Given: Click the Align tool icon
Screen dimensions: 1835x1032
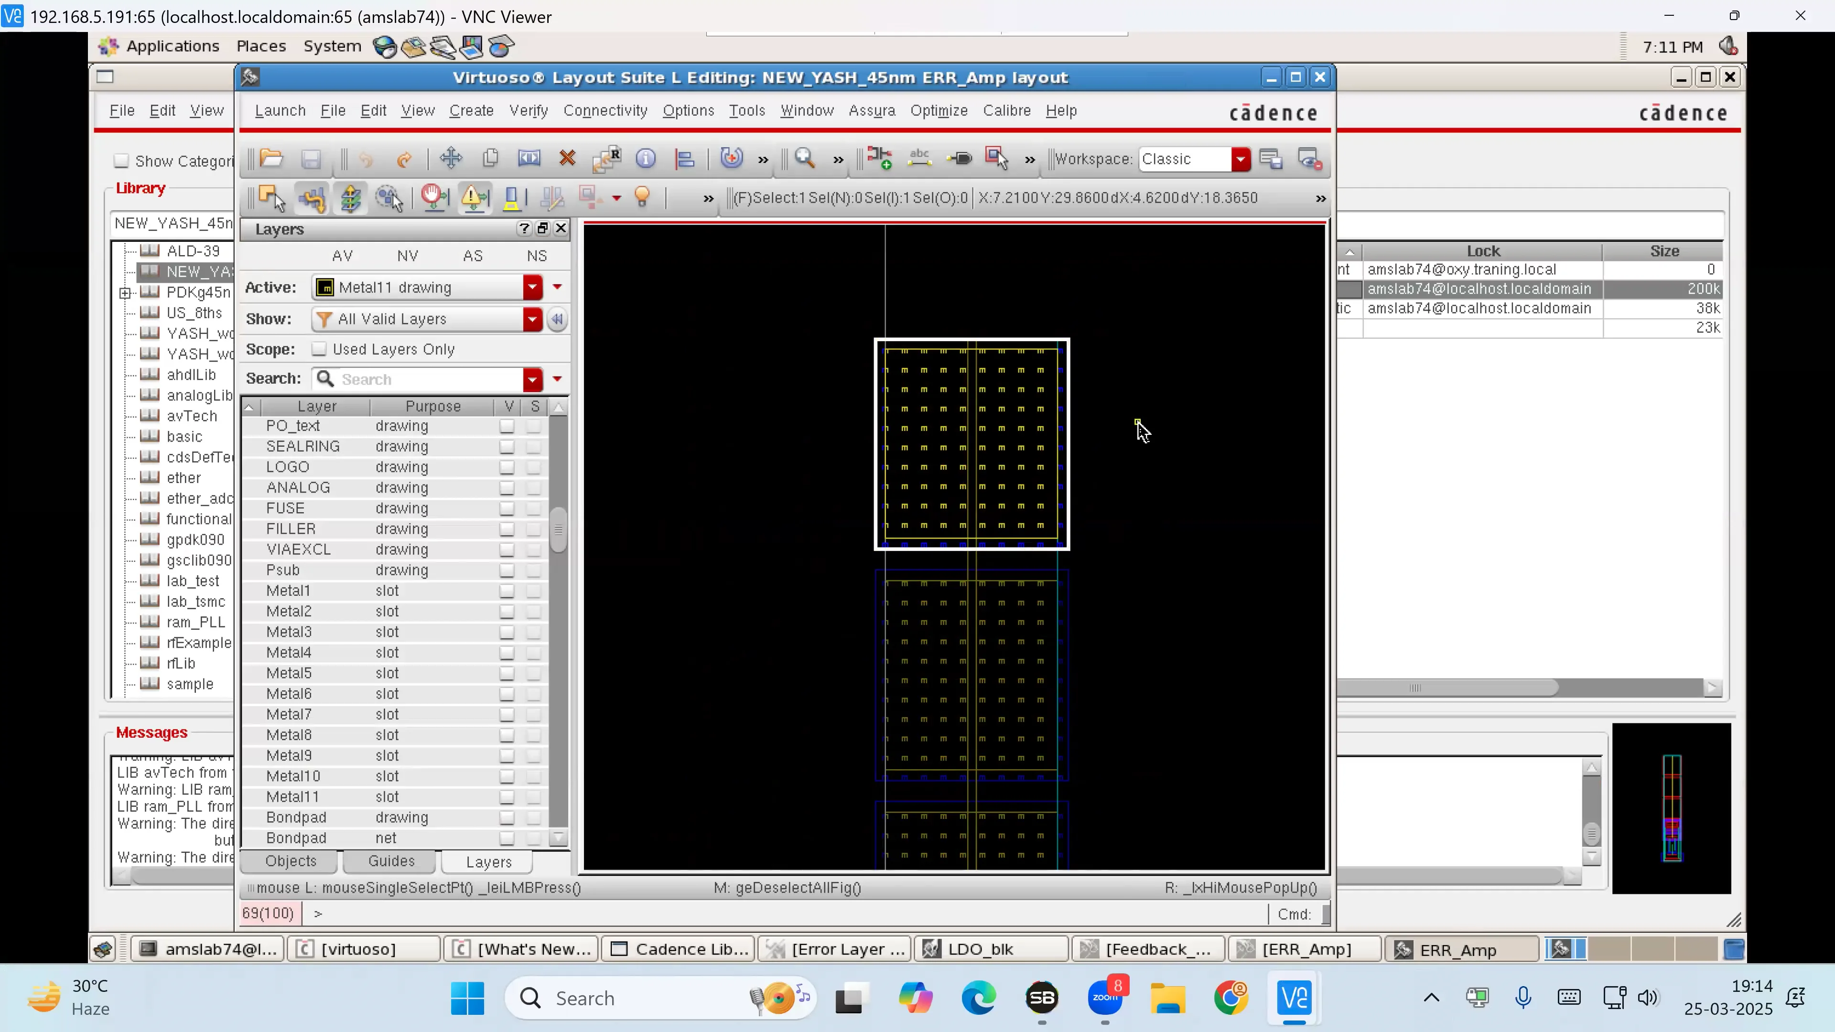Looking at the screenshot, I should [x=685, y=158].
